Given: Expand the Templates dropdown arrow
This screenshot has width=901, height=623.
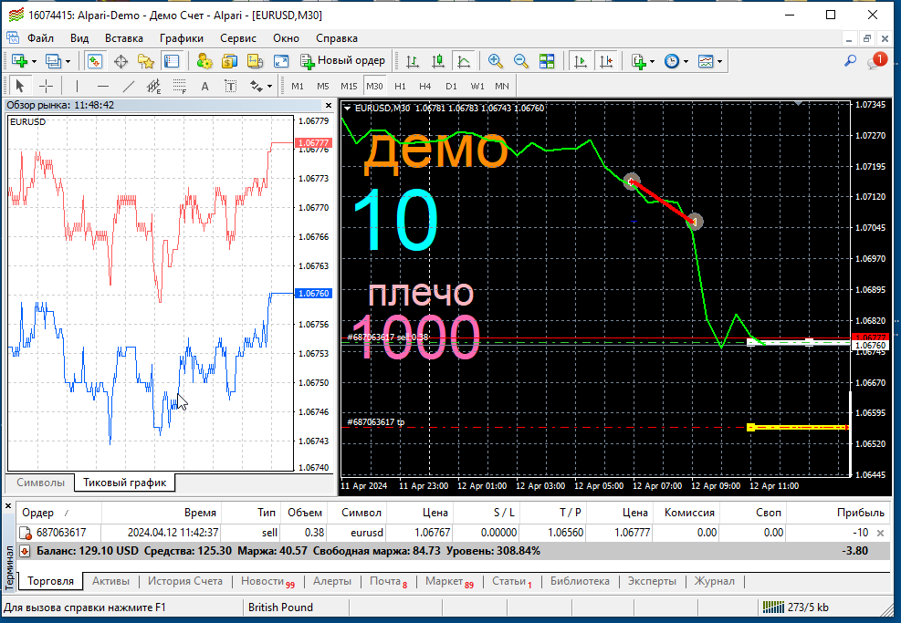Looking at the screenshot, I should 719,61.
